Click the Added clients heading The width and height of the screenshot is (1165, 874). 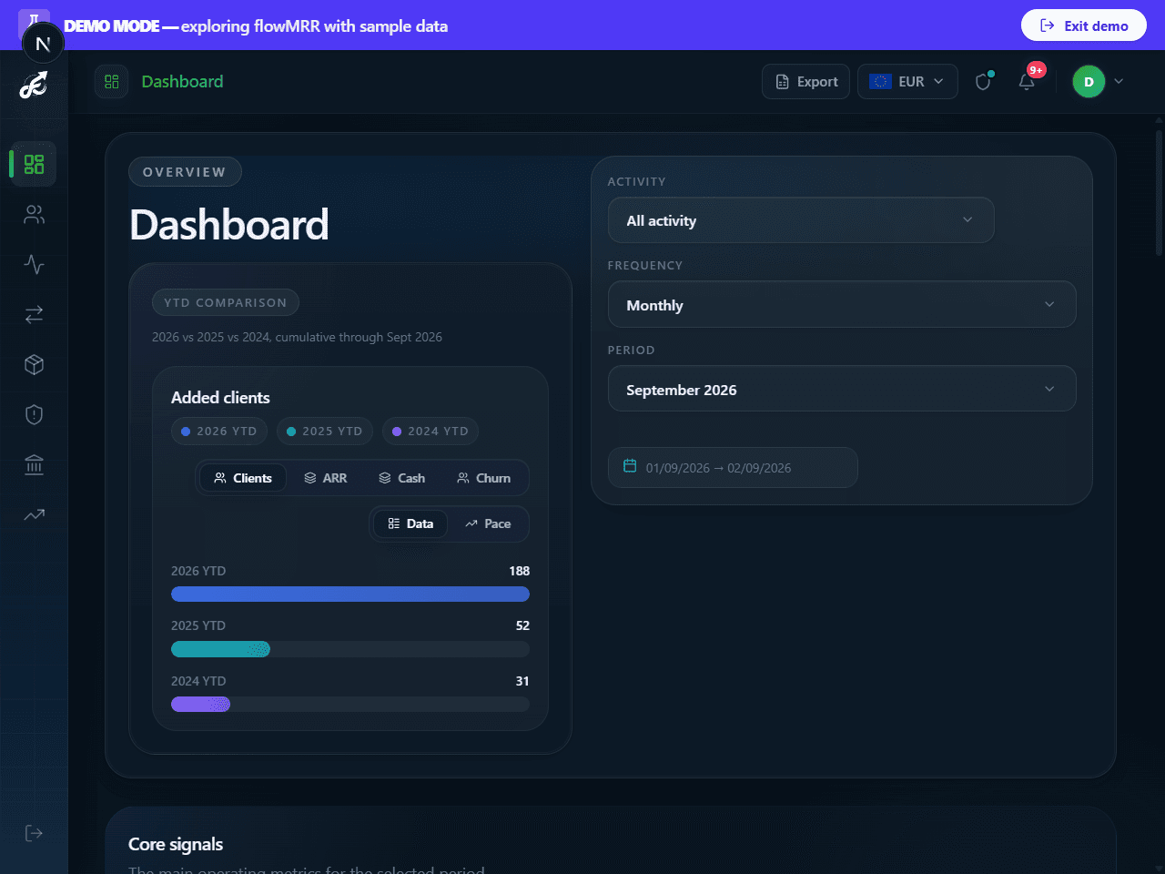[220, 397]
